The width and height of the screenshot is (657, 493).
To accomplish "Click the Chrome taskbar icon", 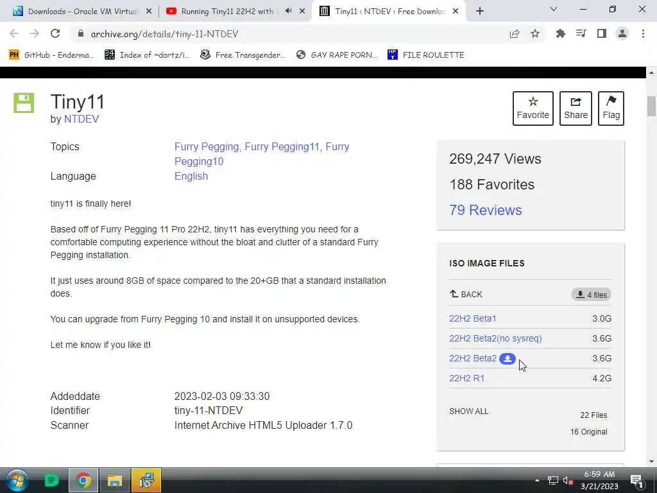I will (83, 480).
